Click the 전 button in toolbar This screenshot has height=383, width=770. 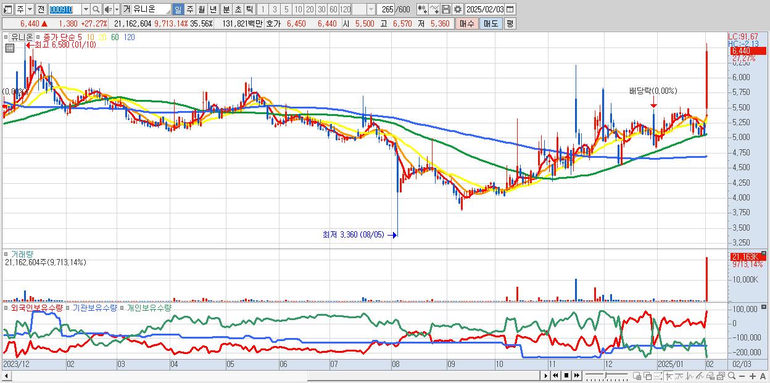coord(41,9)
